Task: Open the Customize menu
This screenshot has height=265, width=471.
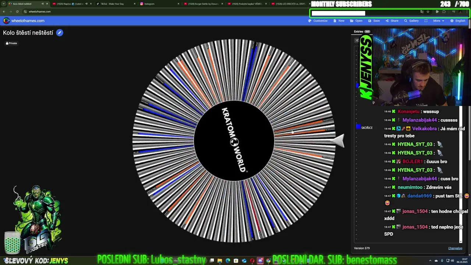Action: click(318, 21)
